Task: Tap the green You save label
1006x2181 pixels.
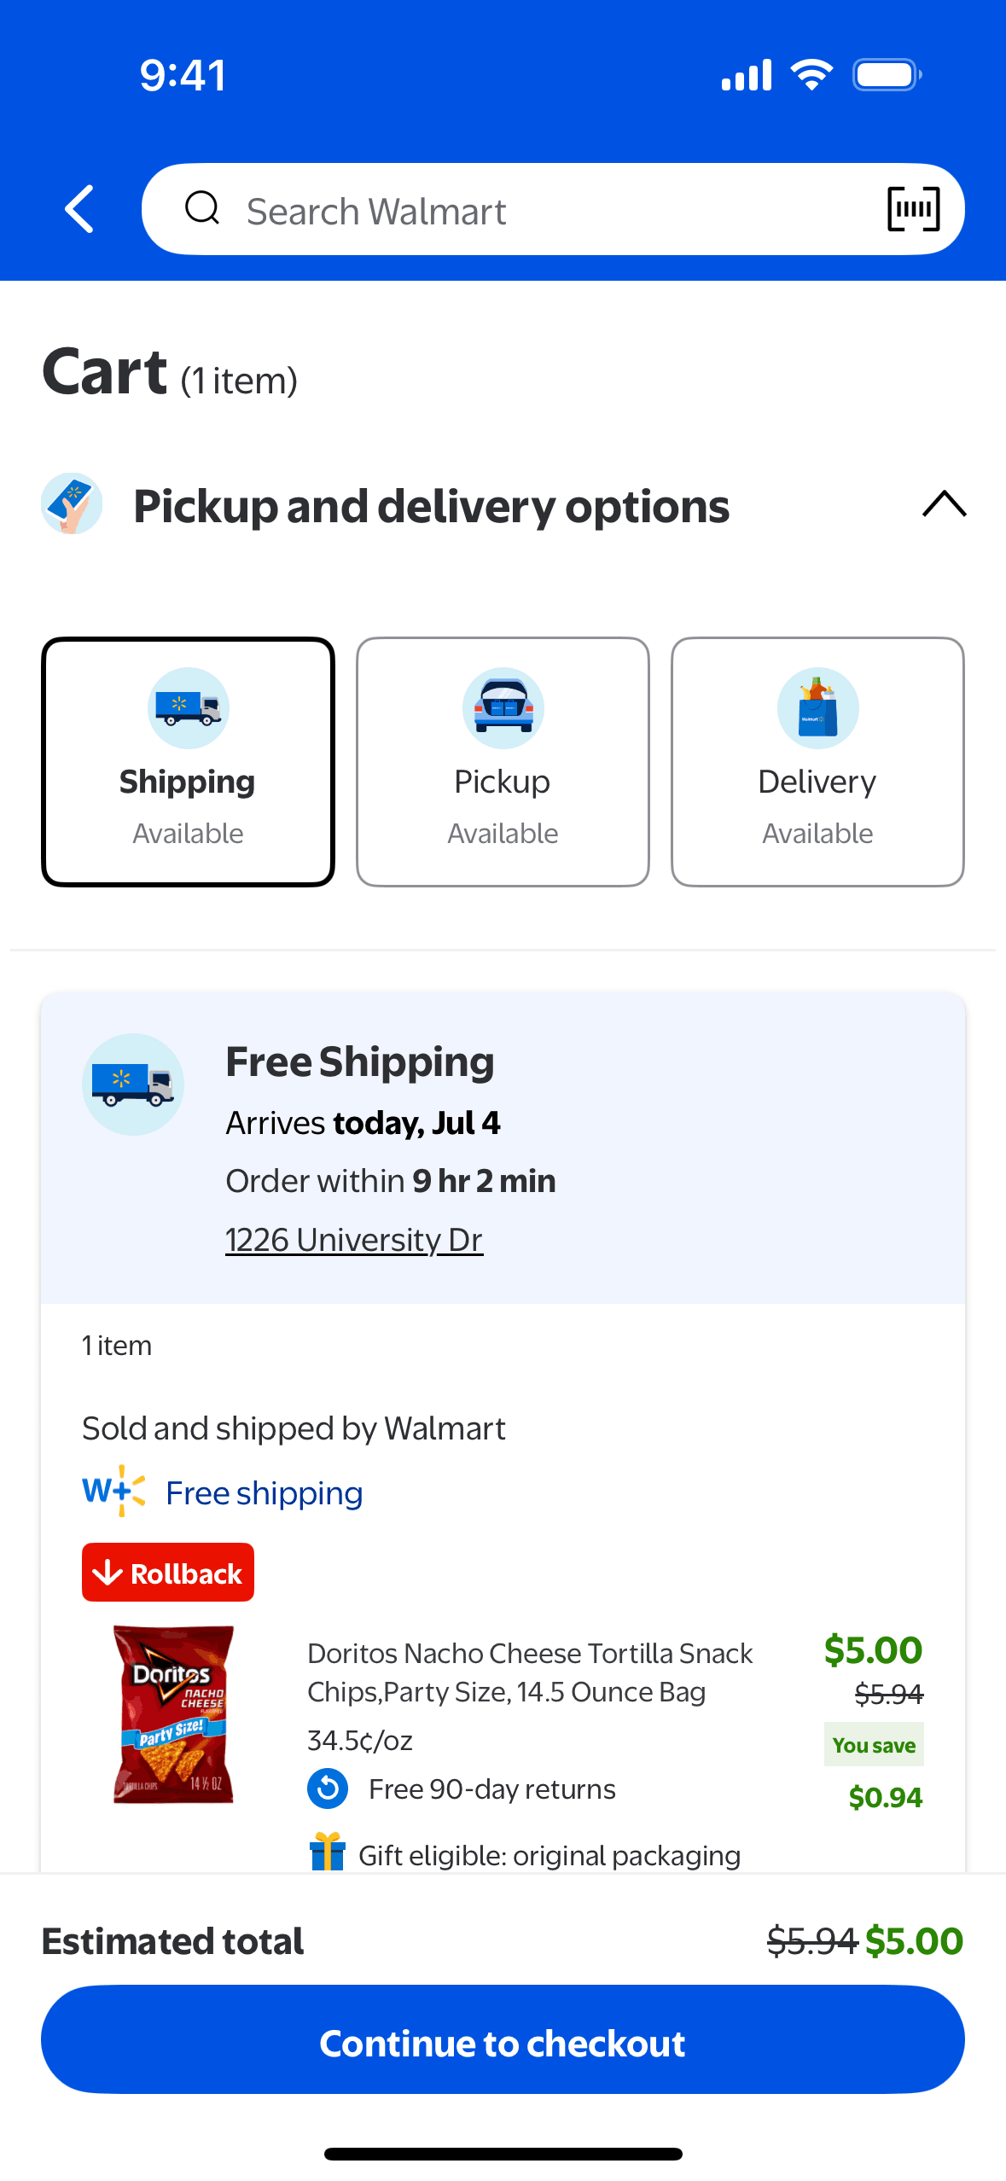Action: [874, 1745]
